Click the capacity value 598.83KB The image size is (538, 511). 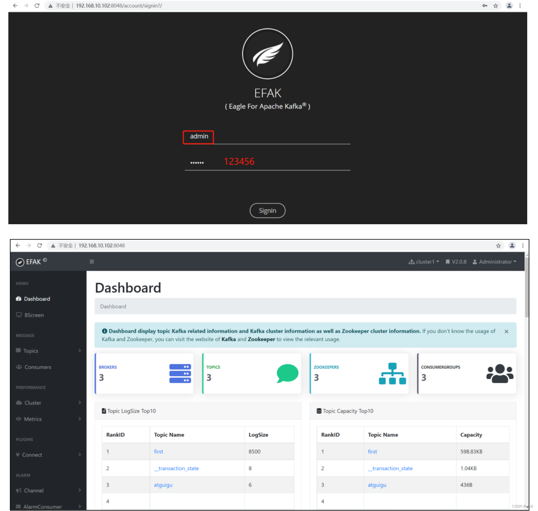[x=471, y=452]
